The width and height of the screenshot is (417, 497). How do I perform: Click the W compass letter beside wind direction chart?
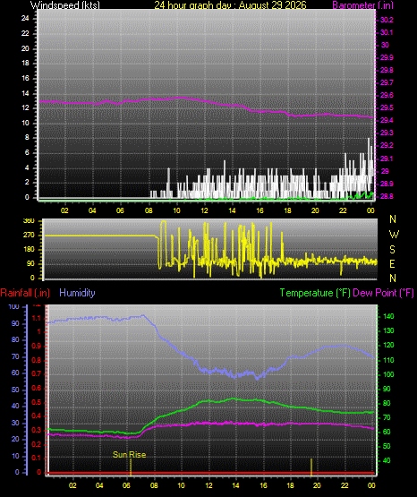pos(394,235)
